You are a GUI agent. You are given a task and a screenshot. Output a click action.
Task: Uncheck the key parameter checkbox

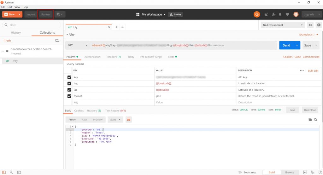click(69, 77)
